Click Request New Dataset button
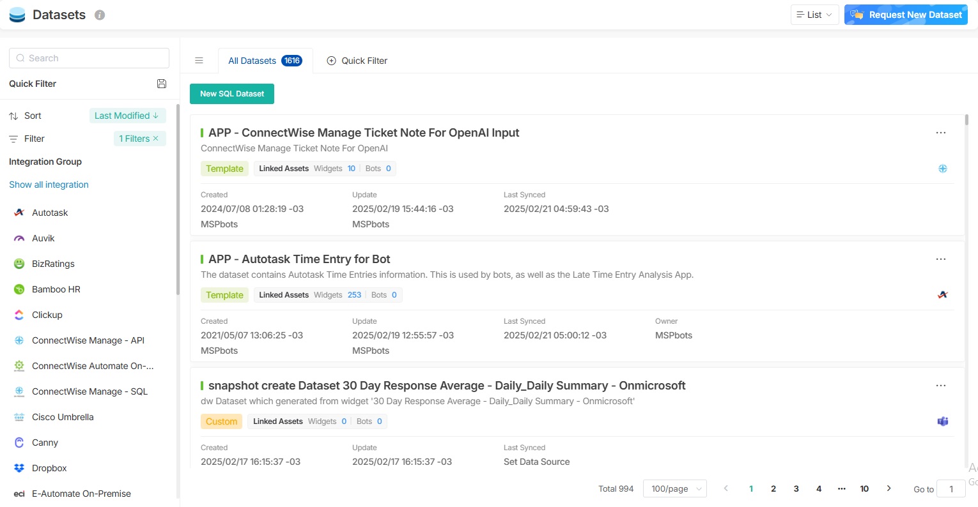The image size is (978, 507). [906, 15]
